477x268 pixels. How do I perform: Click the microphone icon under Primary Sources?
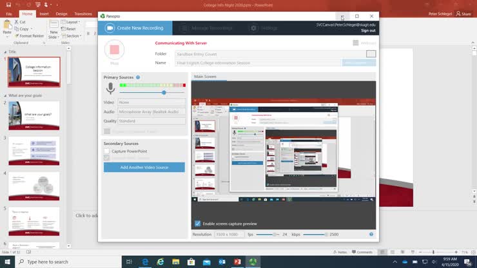coord(110,88)
